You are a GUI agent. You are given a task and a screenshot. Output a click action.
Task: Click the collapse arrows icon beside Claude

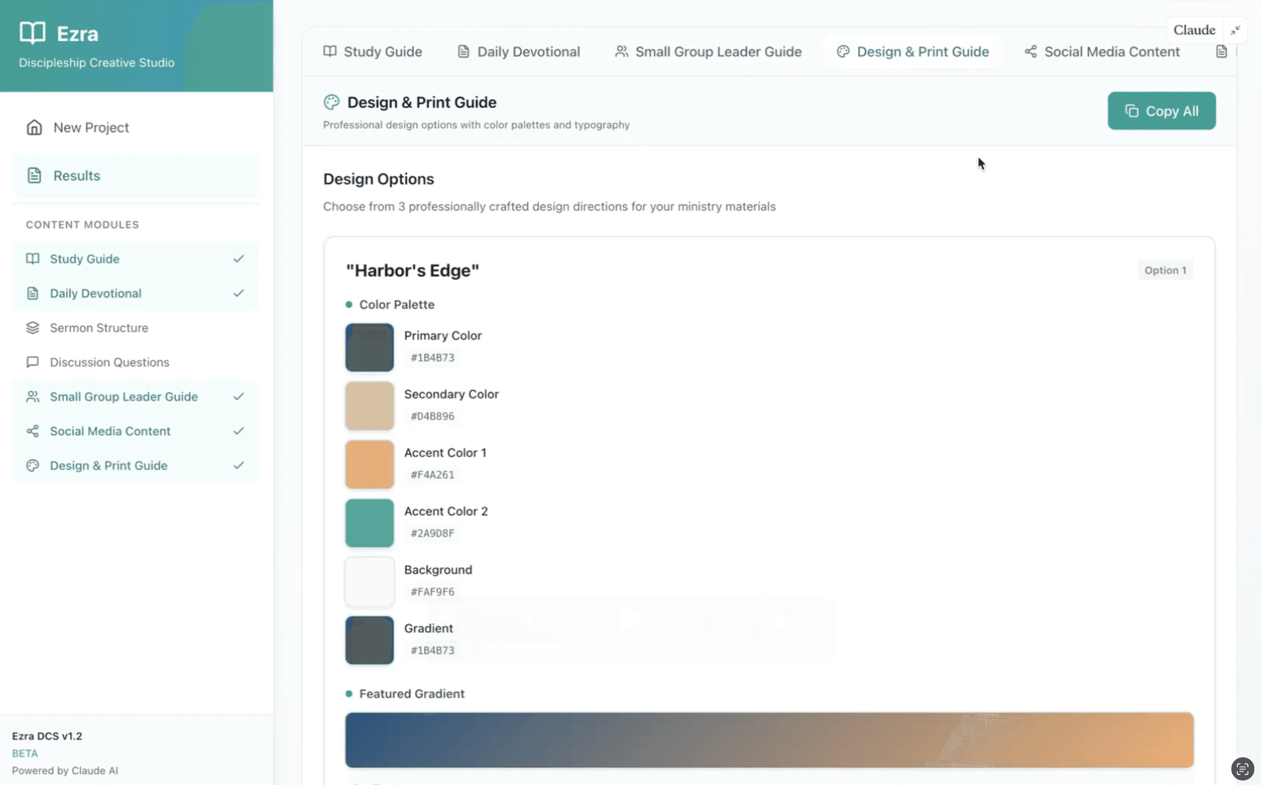pyautogui.click(x=1235, y=30)
